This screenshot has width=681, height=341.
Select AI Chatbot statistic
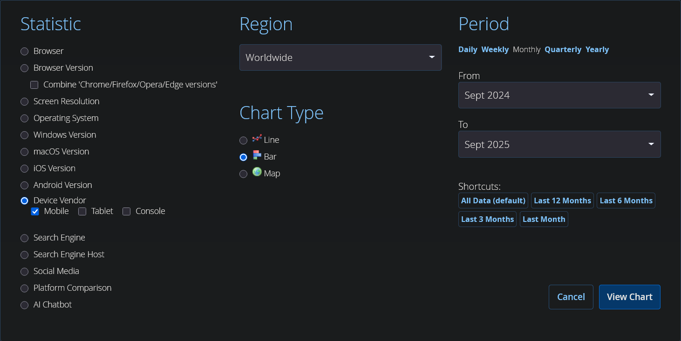coord(25,305)
